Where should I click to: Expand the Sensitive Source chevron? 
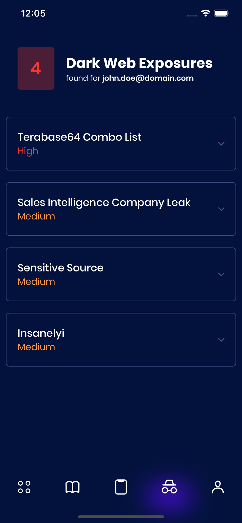[x=221, y=274]
